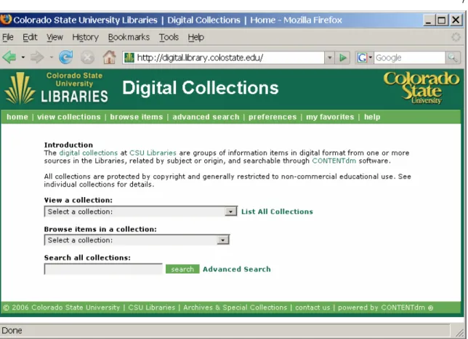Open the address bar history dropdown
The image size is (468, 339).
click(x=329, y=57)
